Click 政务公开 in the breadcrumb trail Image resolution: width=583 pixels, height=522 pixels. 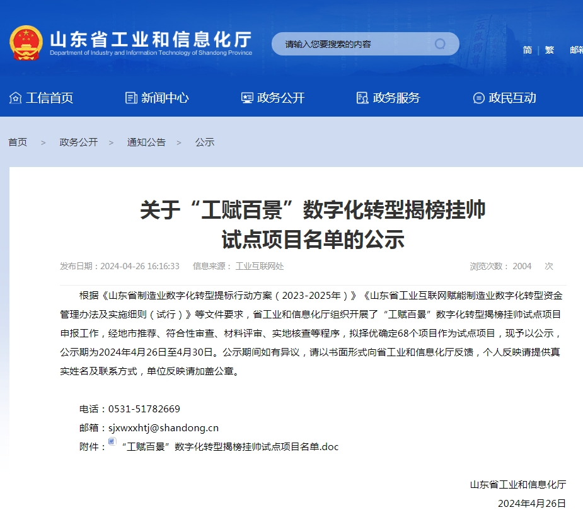(79, 142)
